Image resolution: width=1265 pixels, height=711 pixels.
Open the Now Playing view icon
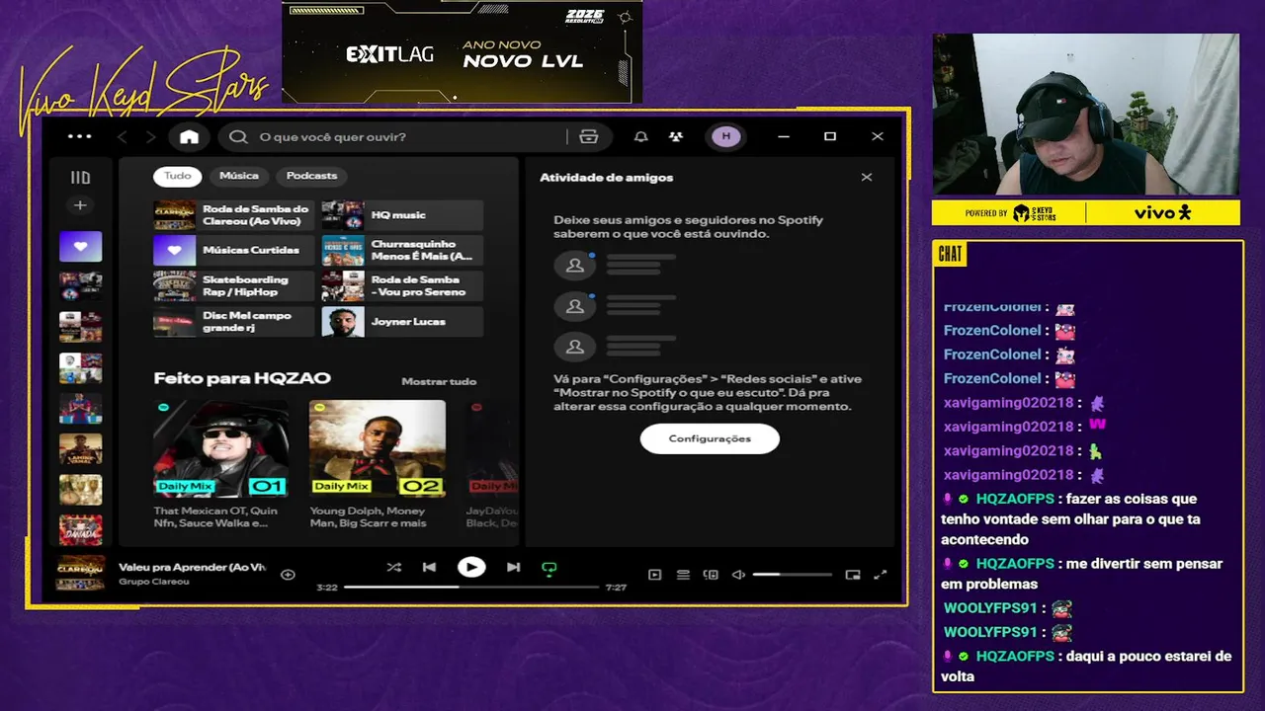coord(654,575)
